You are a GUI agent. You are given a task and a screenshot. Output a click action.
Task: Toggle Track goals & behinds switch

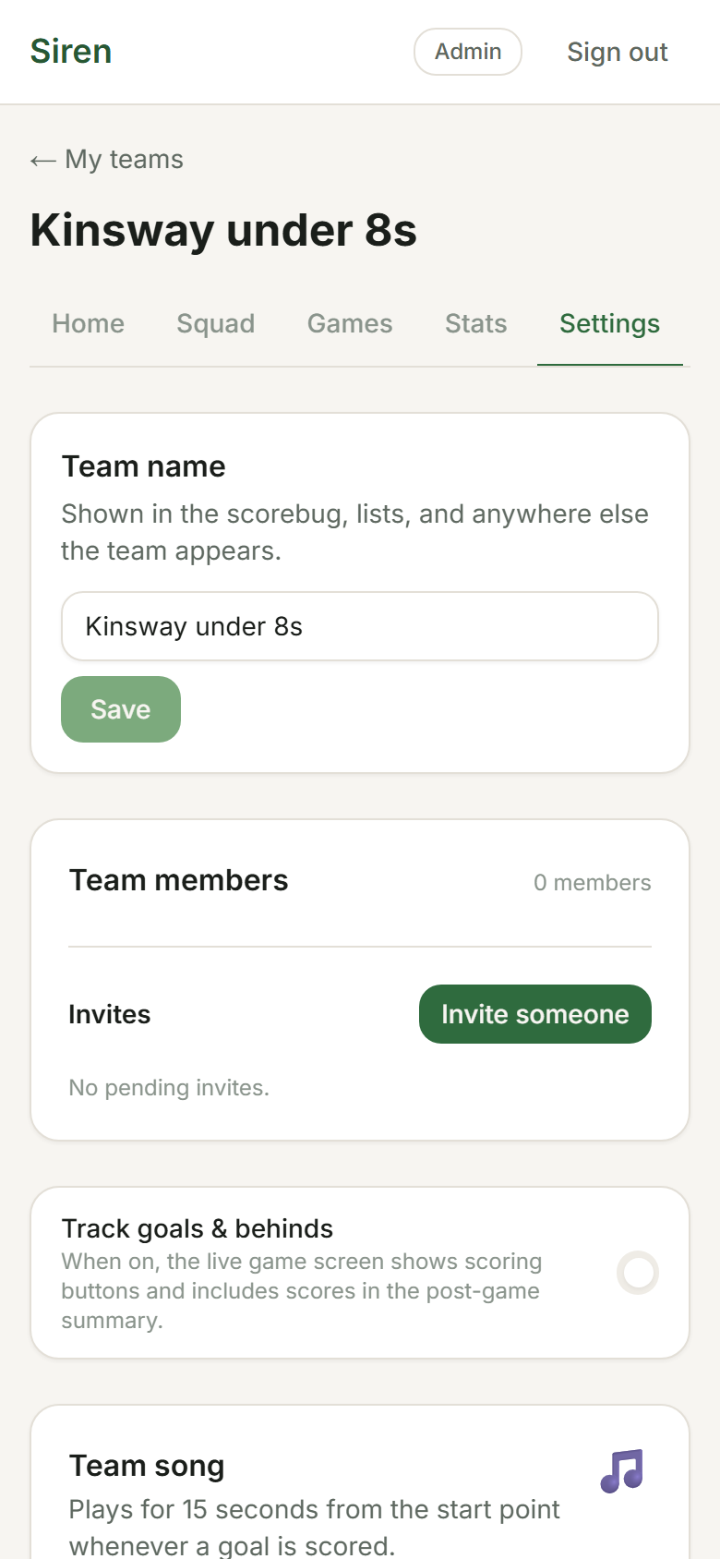[637, 1273]
